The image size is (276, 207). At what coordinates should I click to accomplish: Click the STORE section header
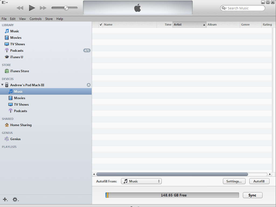pyautogui.click(x=6, y=65)
